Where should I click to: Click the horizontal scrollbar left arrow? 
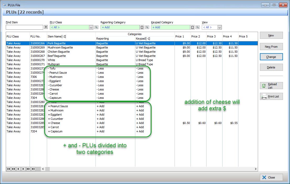[43, 169]
